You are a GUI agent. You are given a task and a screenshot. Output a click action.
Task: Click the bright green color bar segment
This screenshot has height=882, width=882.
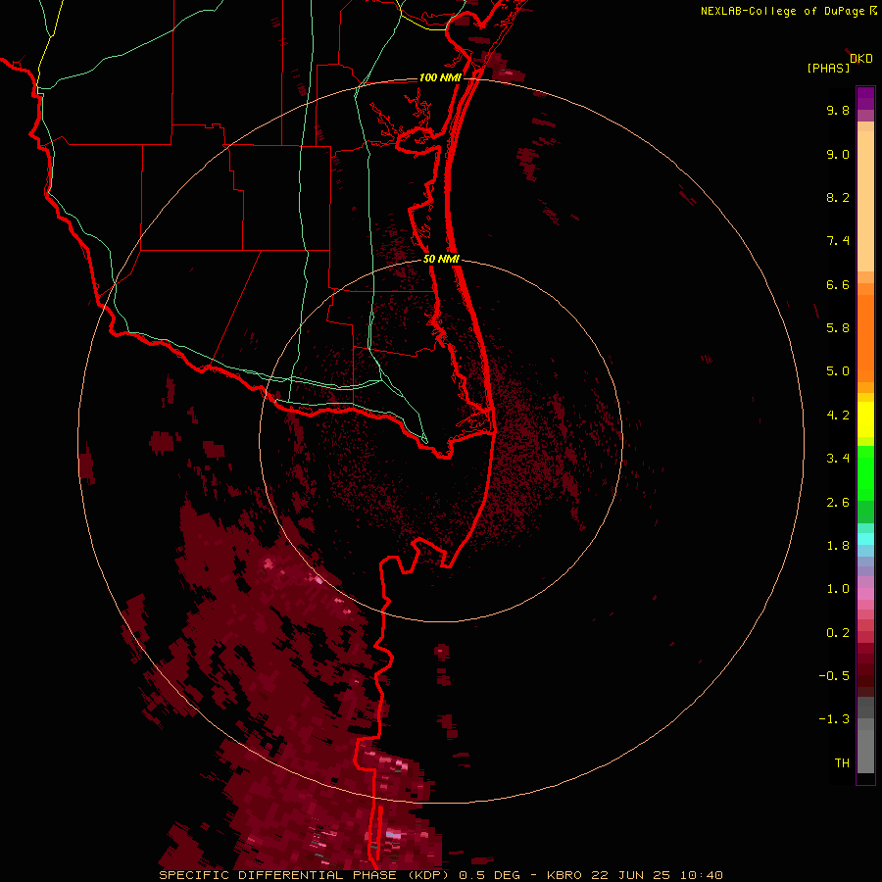(865, 472)
